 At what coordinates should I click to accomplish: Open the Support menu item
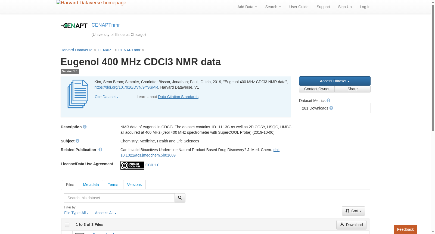point(323,7)
